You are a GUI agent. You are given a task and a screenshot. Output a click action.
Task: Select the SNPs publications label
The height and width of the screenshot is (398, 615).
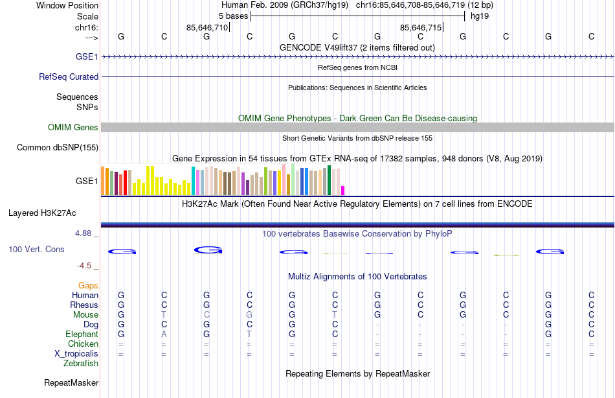coord(87,107)
